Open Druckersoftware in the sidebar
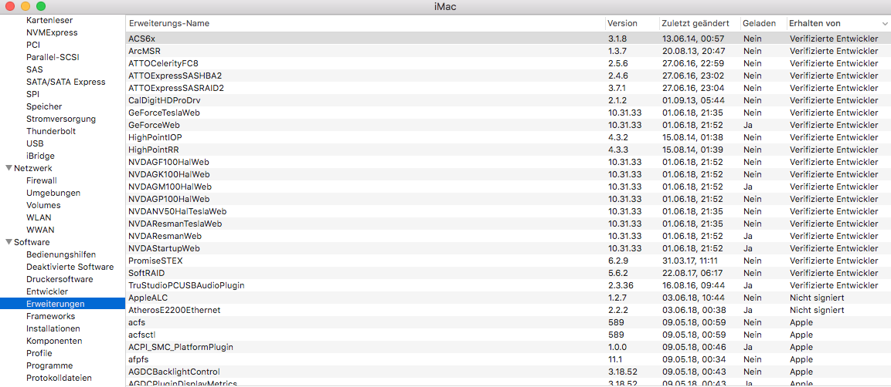Viewport: 891px width, 387px height. tap(60, 279)
